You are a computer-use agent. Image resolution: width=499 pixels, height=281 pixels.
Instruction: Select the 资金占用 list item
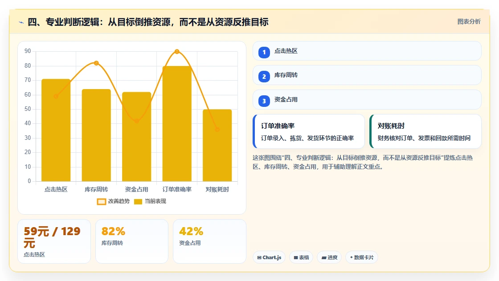click(367, 100)
